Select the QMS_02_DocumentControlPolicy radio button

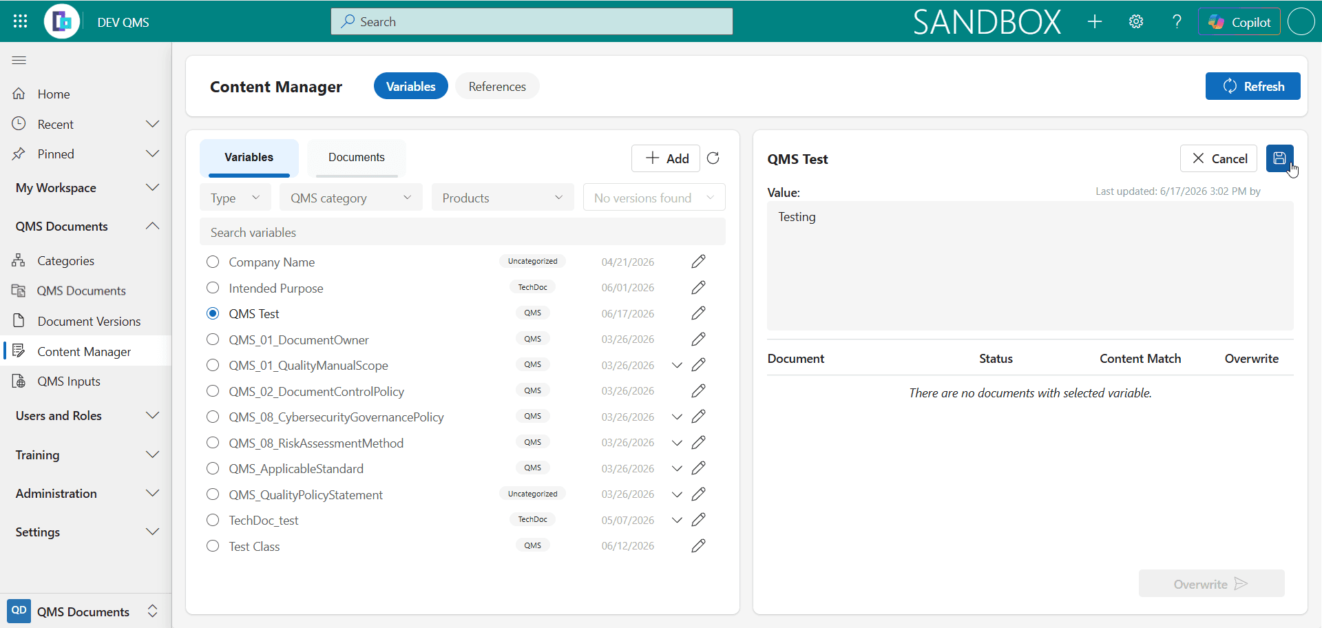[x=213, y=390]
